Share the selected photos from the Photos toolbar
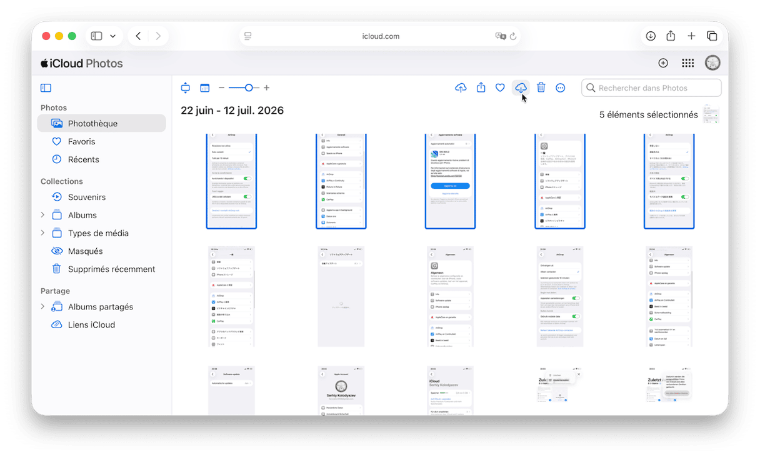760x457 pixels. 481,88
